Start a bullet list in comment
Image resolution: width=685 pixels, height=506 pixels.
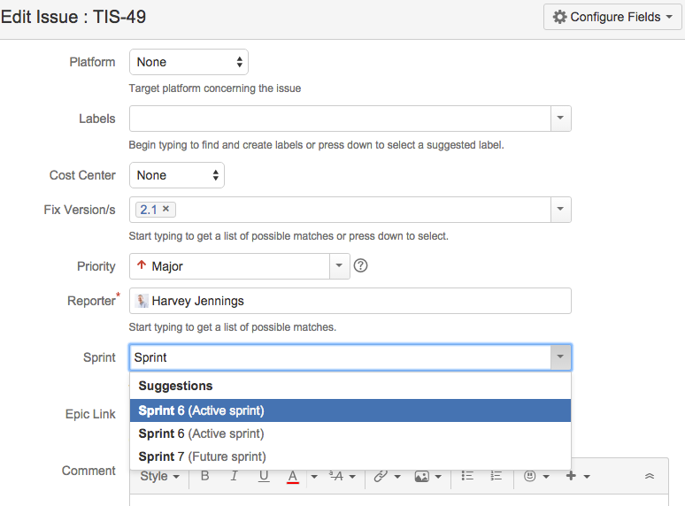[x=467, y=476]
